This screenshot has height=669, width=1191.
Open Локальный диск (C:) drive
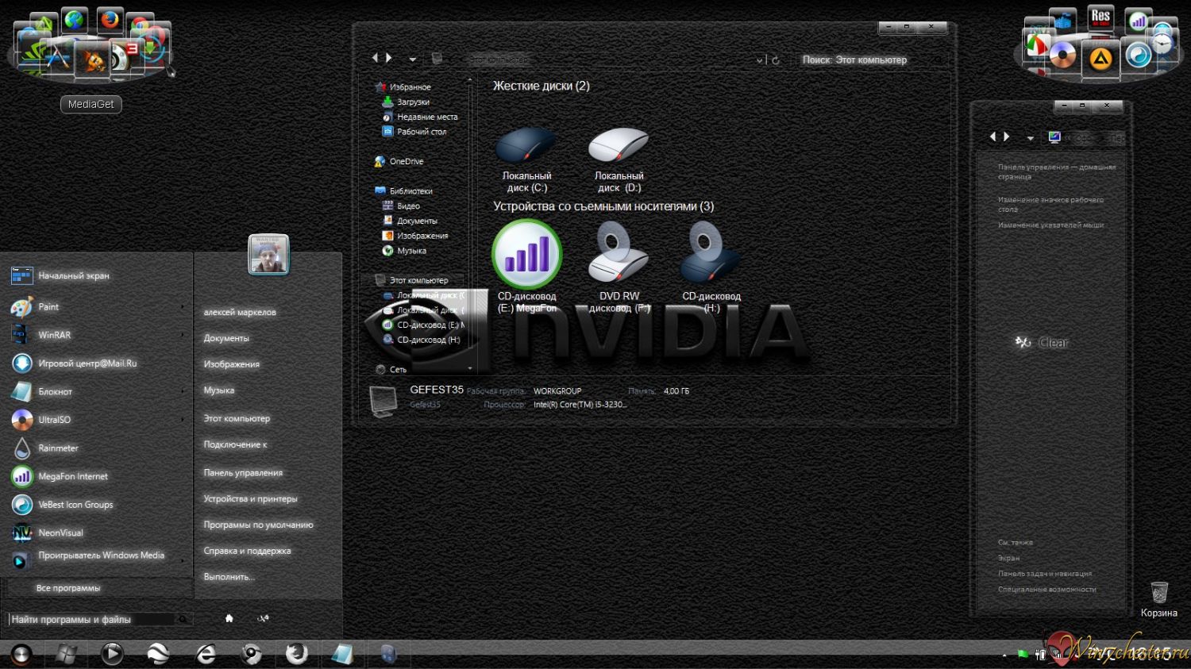coord(526,159)
